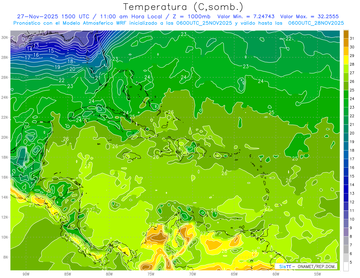Click the valid-until time "0600UTC_28NOV2025"

(316, 23)
